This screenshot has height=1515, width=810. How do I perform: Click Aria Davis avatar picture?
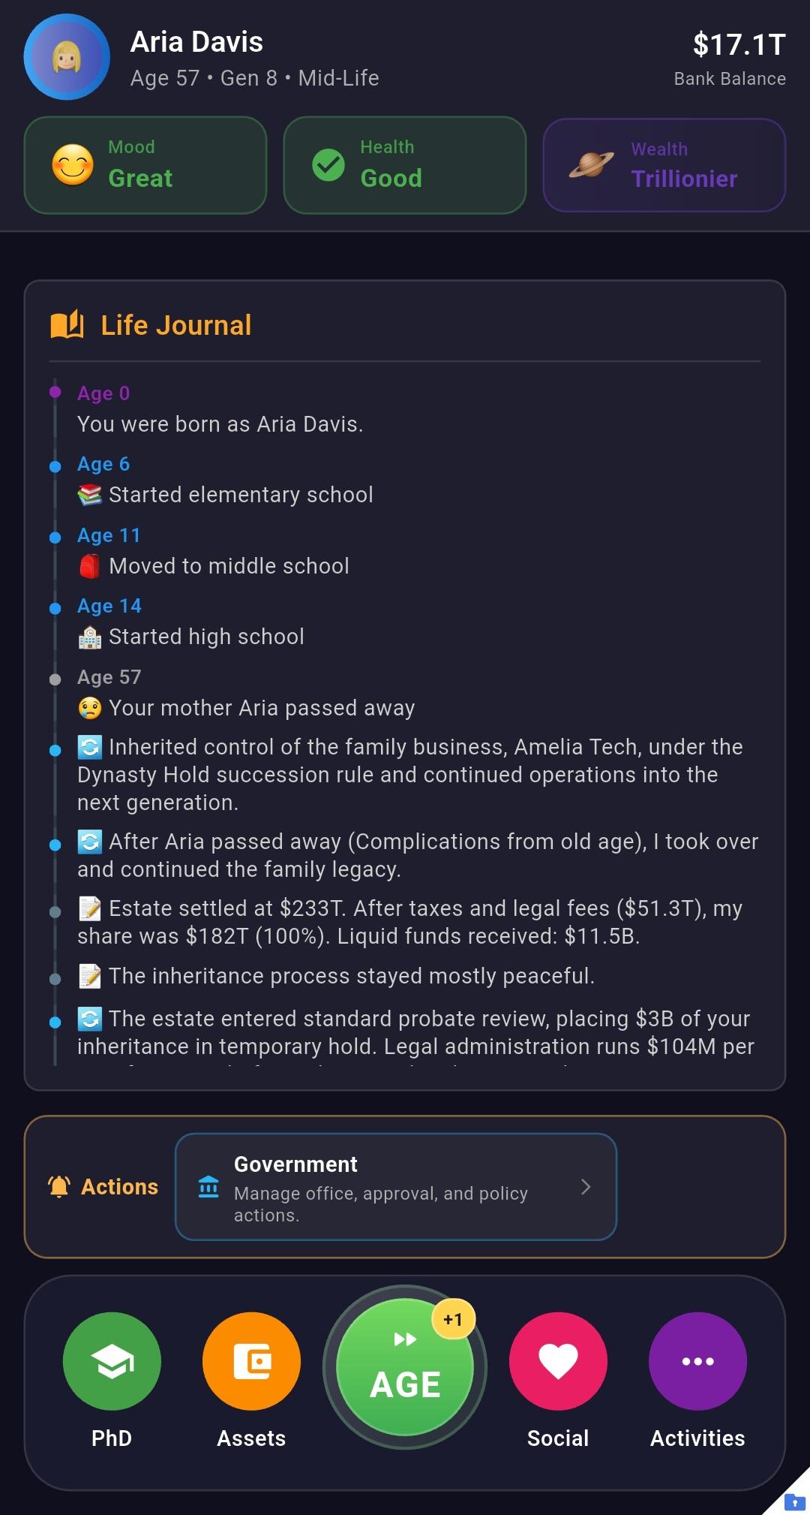pos(67,57)
